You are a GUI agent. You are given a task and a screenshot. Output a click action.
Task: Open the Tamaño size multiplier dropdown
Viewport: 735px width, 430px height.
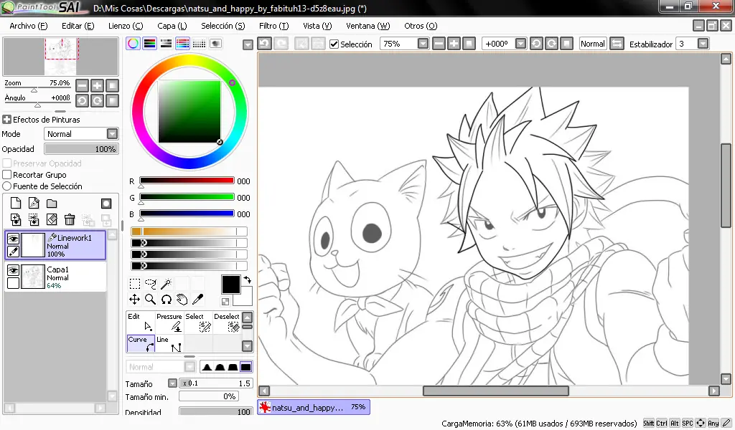172,383
